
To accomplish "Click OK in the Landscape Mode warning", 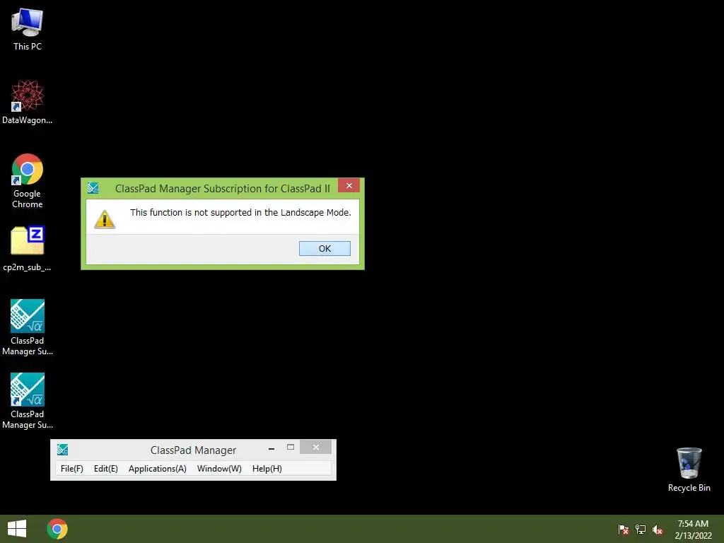I will pos(325,248).
